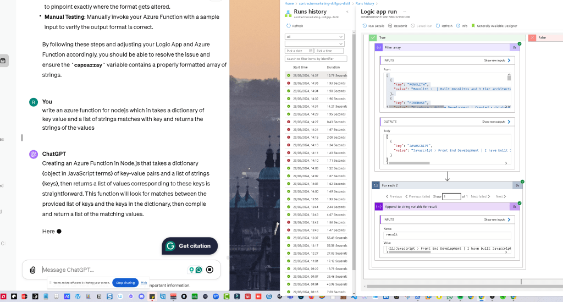Viewport: 563px width, 302px height.
Task: Open the All status filter dropdown
Action: (x=314, y=37)
